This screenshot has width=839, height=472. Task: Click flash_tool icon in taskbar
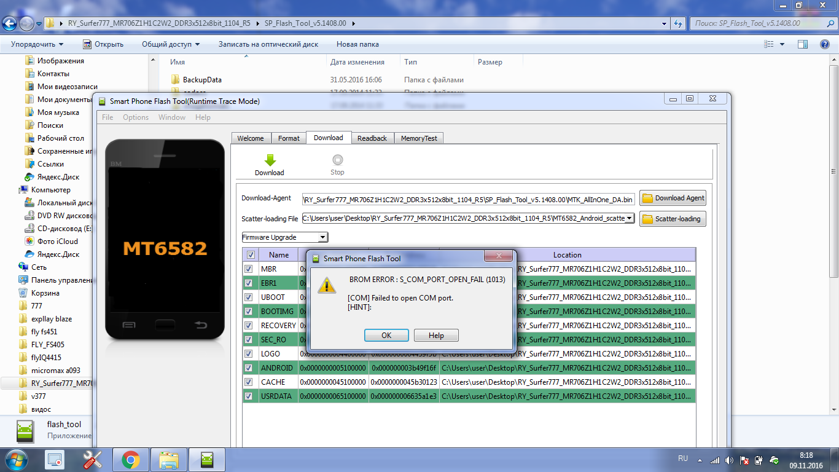tap(207, 459)
